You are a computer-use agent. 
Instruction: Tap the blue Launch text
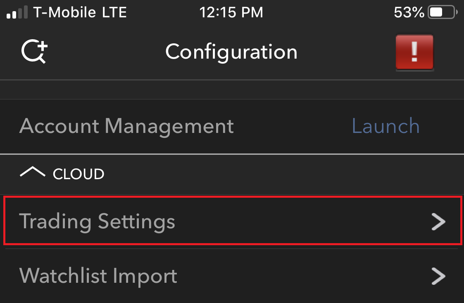tap(385, 126)
